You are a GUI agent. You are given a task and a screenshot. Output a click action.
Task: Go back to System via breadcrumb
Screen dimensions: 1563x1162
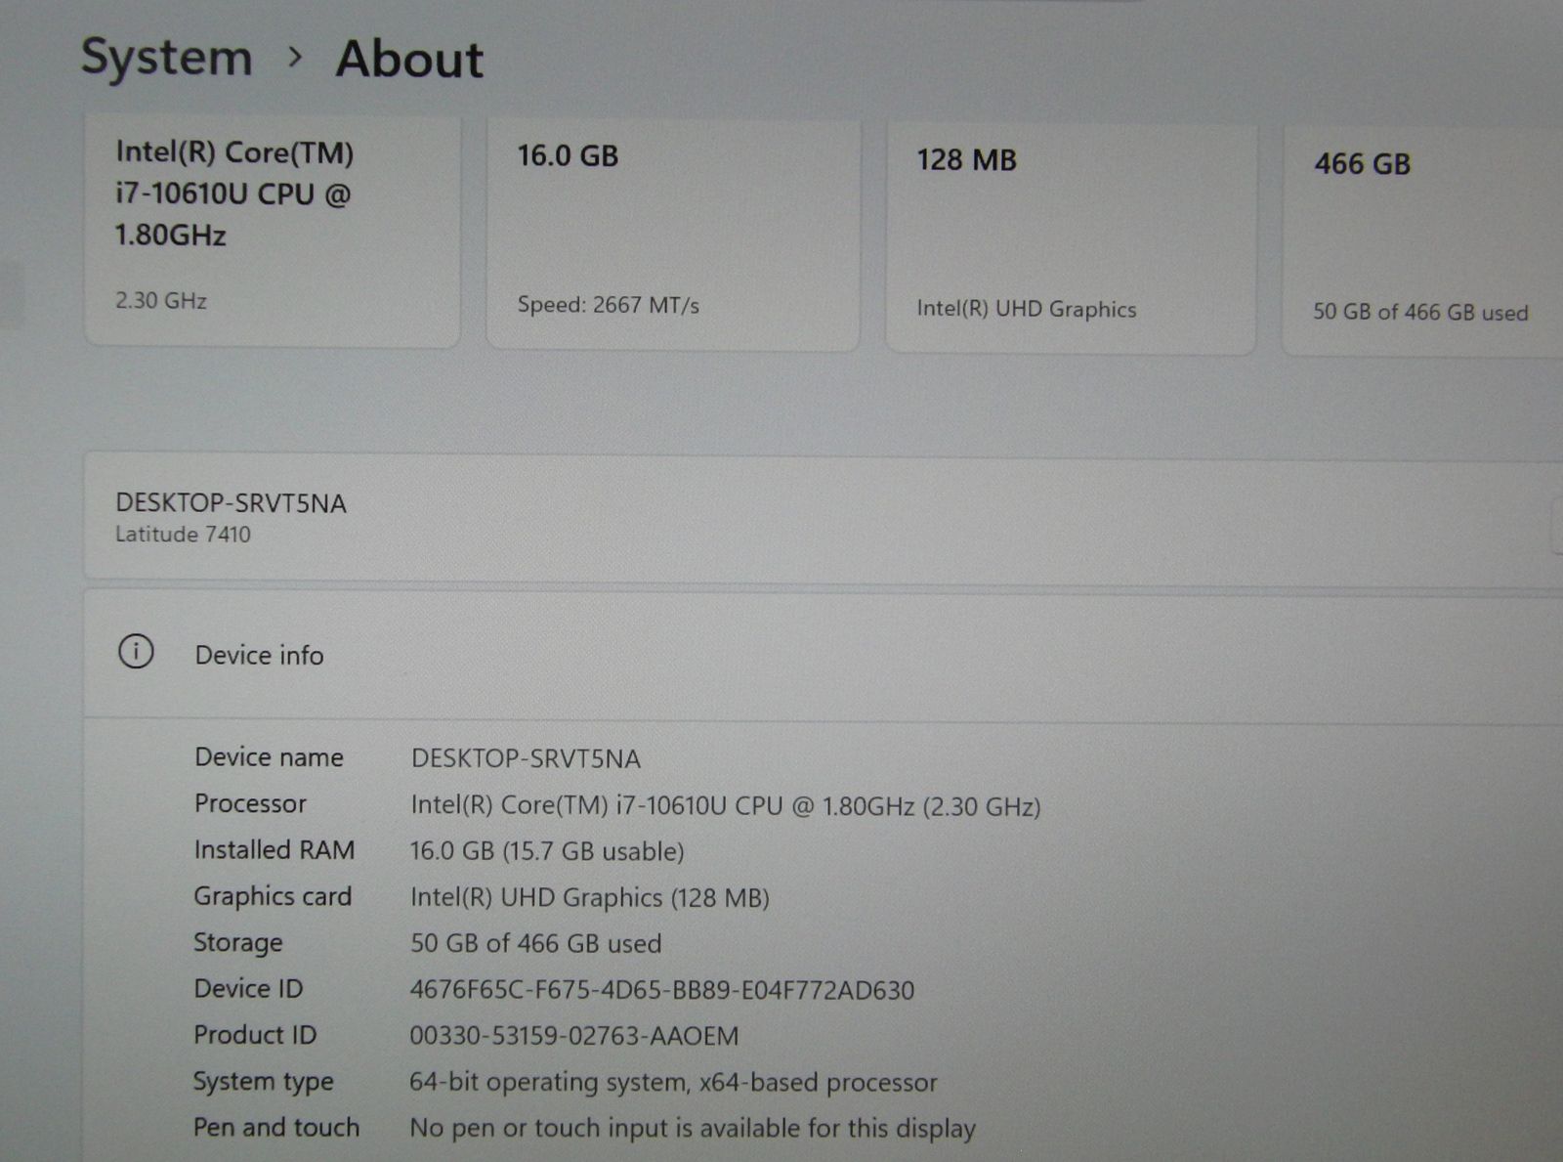pos(166,57)
